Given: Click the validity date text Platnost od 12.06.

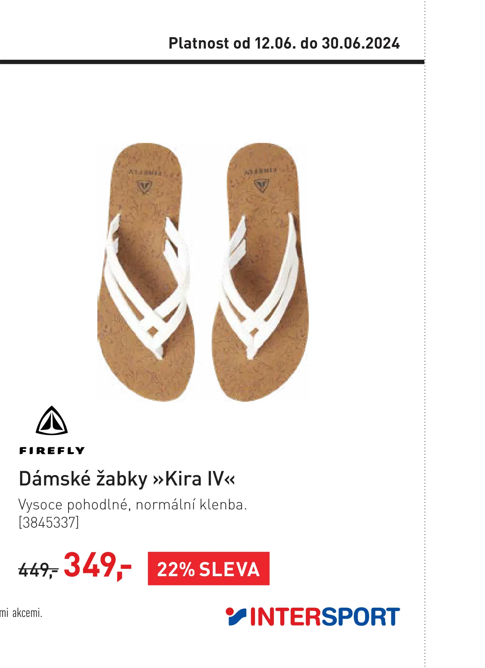Looking at the screenshot, I should coord(232,43).
